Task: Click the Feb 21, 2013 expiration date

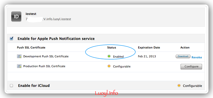Action: click(147, 56)
